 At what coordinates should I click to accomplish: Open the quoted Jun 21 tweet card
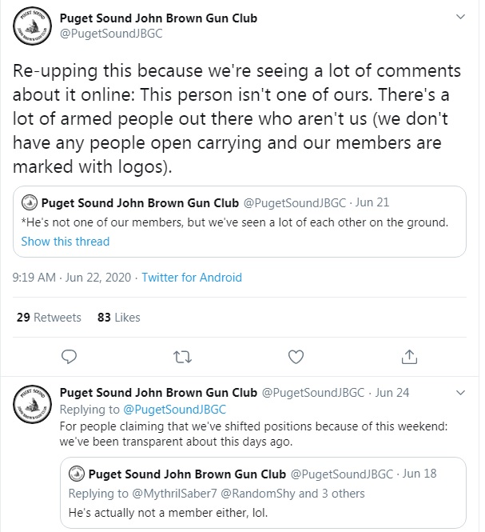pyautogui.click(x=239, y=222)
